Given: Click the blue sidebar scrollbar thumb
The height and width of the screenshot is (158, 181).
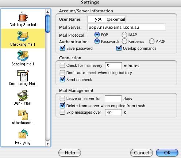Looking at the screenshot, I should coord(47,24).
